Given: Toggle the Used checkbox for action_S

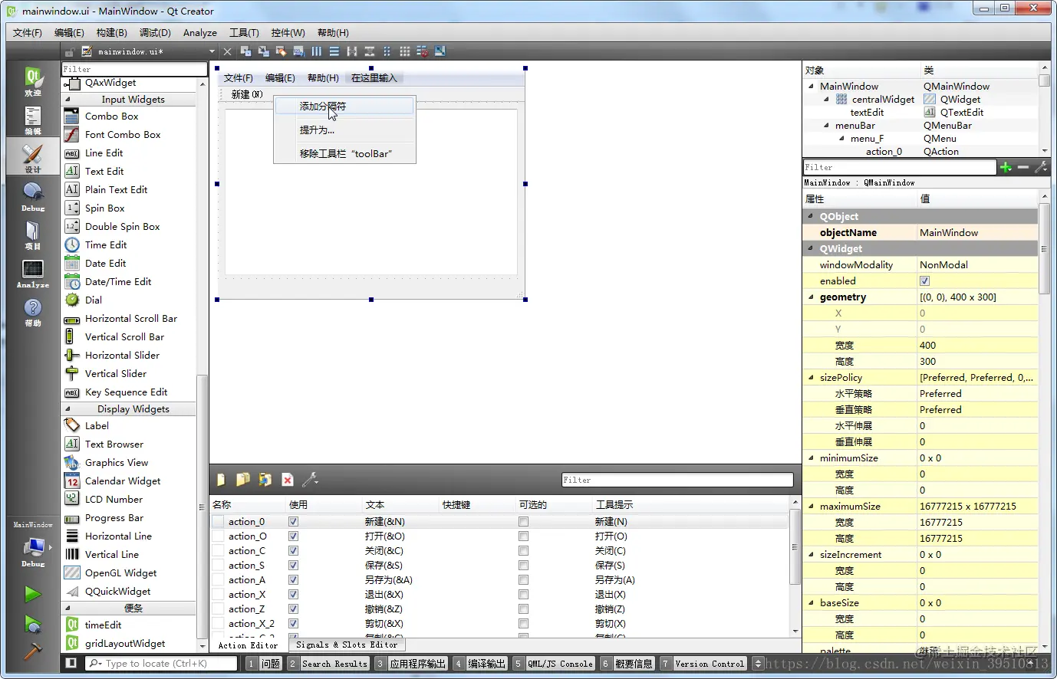Looking at the screenshot, I should tap(293, 566).
